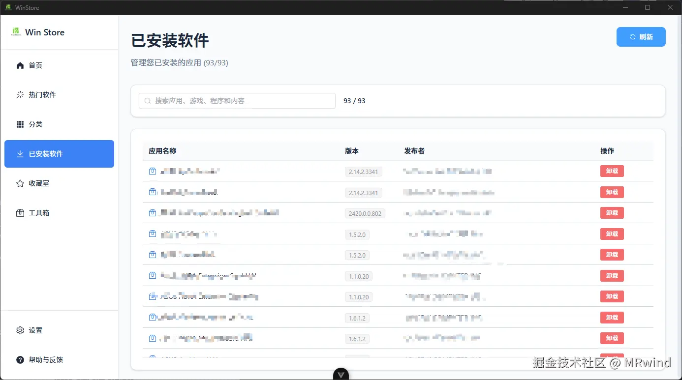
Task: Open 热门软件 from the sidebar
Action: [x=20, y=94]
